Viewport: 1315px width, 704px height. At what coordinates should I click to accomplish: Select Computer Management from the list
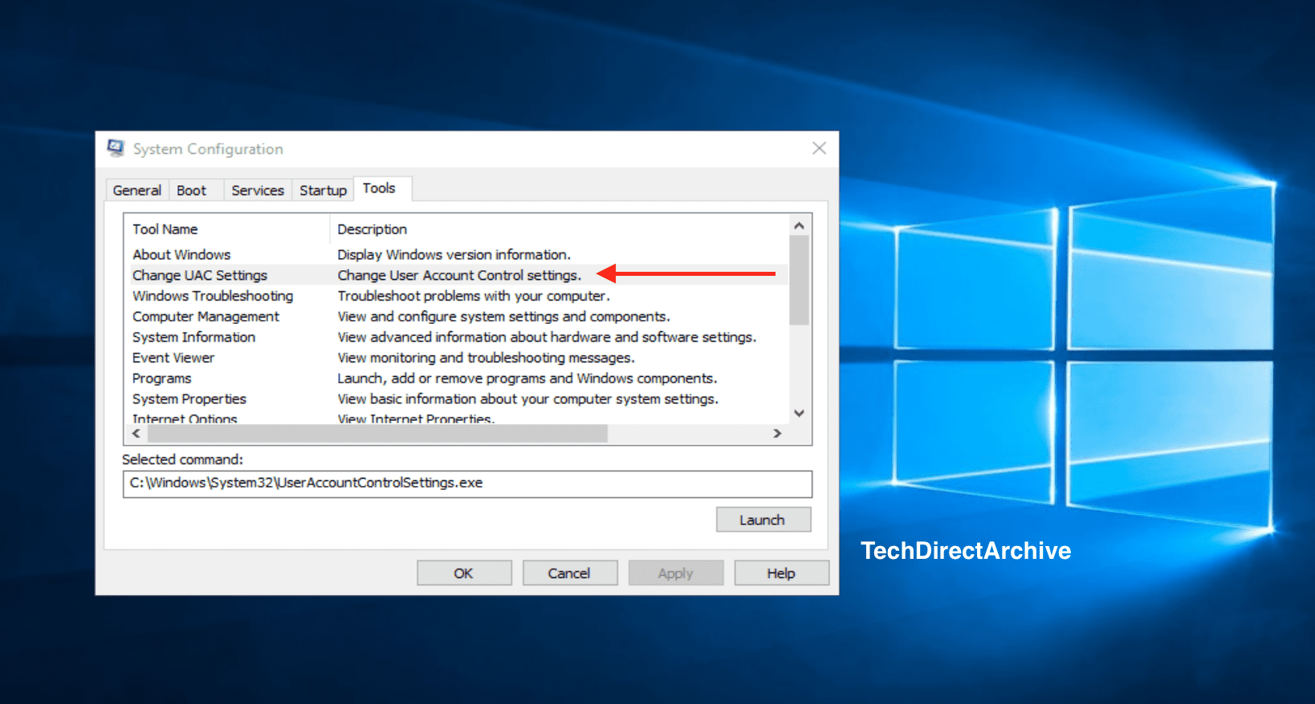click(206, 317)
